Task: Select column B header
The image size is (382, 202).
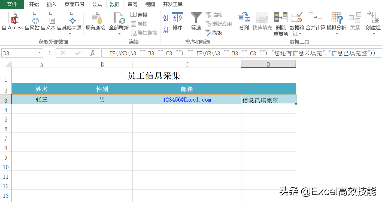Action: 102,64
